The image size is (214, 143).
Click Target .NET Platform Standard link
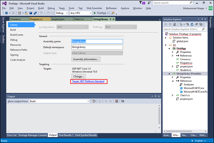coord(88,81)
